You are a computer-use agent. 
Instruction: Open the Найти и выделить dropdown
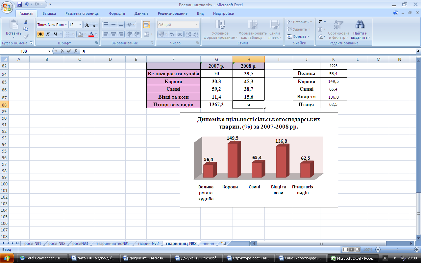[x=360, y=36]
